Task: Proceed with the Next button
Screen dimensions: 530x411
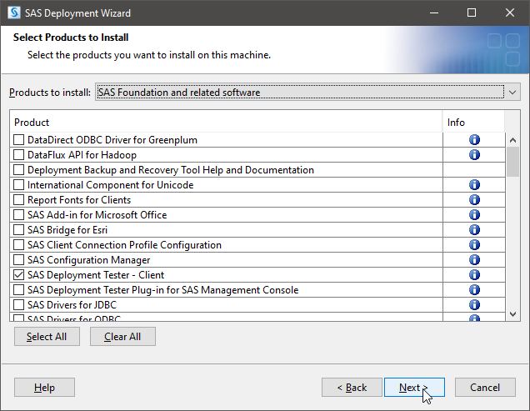Action: (414, 388)
